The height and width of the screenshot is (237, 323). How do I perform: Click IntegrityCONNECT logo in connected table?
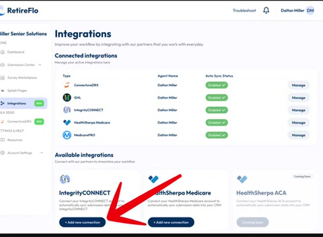coord(67,110)
